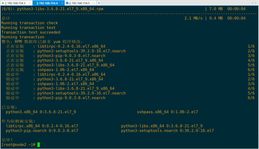This screenshot has height=149, width=259.
Task: Click the [root@node2 ~]# prompt
Action: tap(18, 145)
